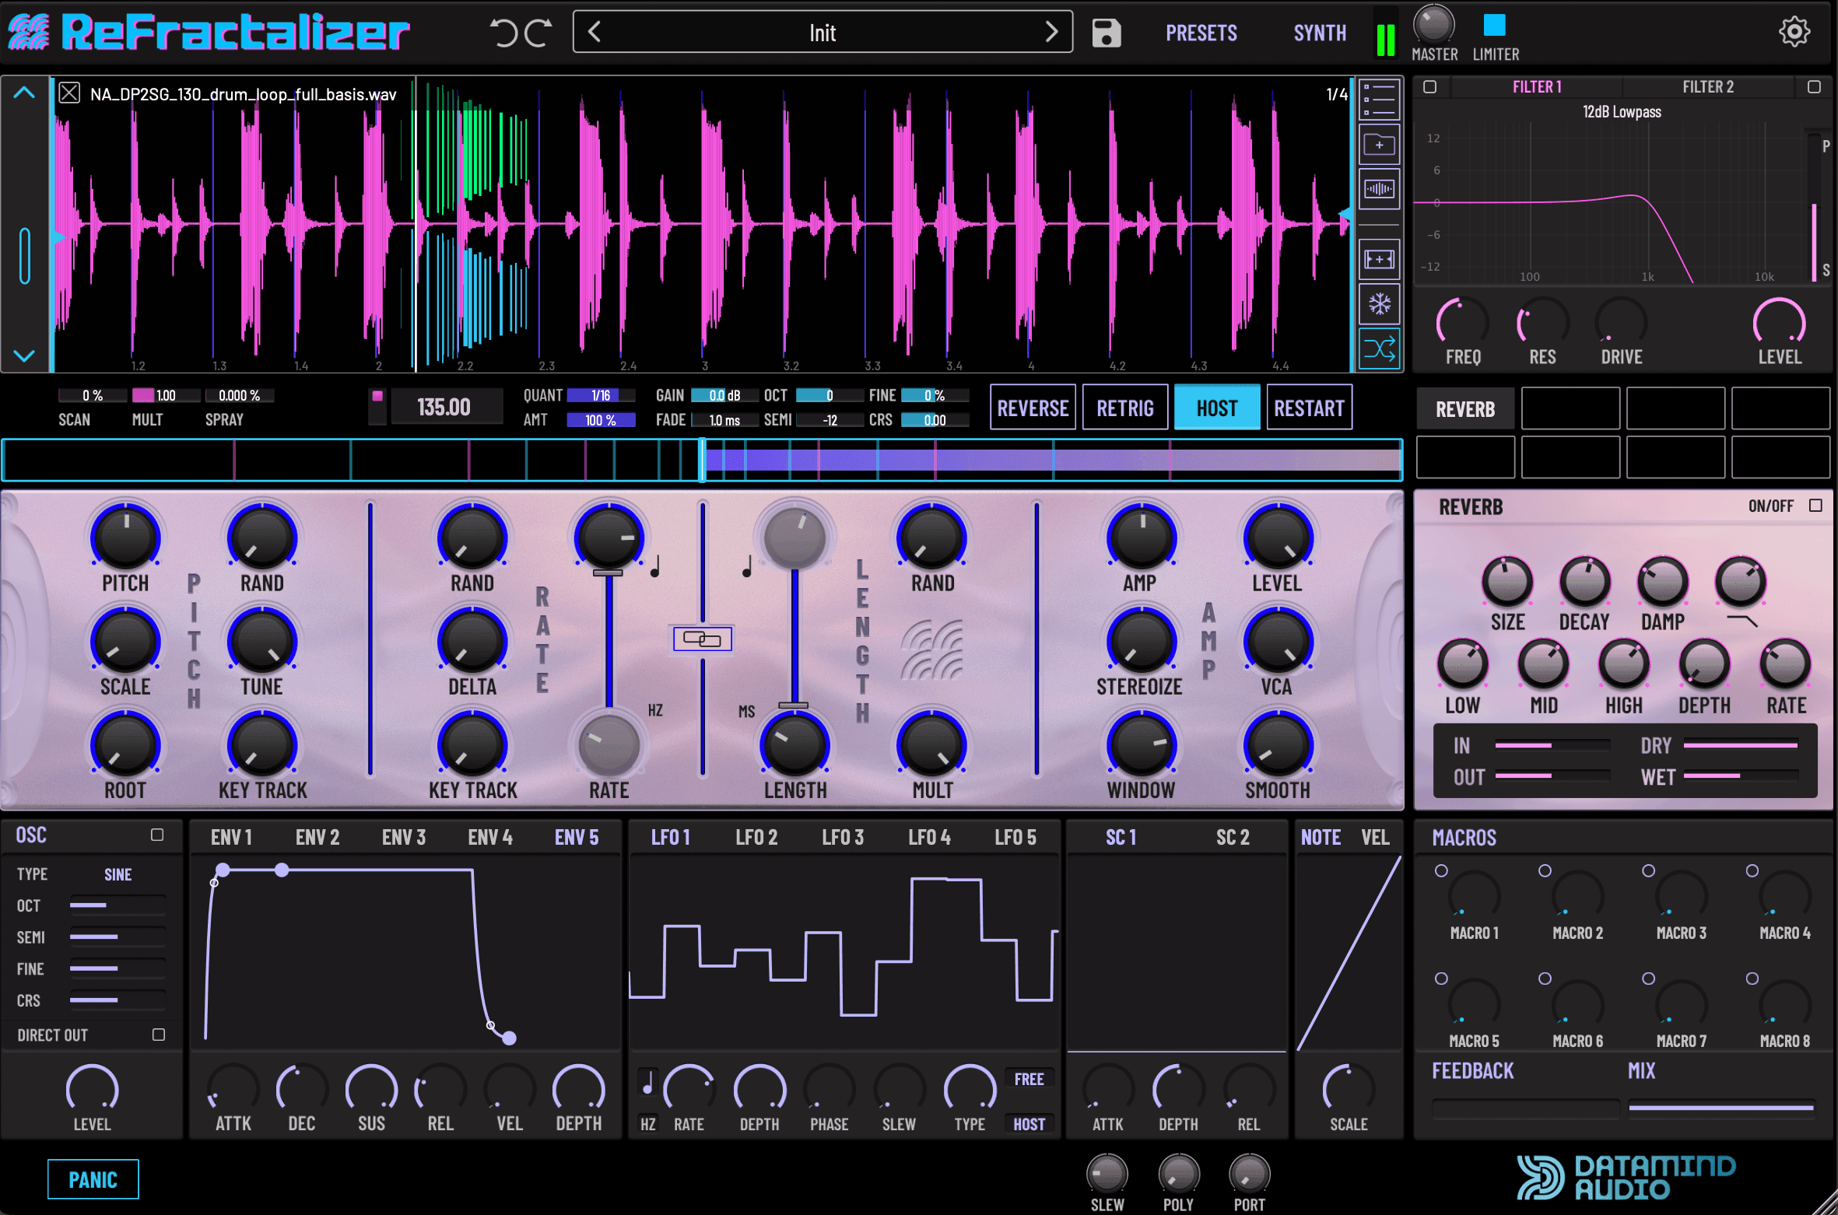Click the reverb lowpass filter shape icon
Viewport: 1838px width, 1215px height.
tap(1742, 620)
